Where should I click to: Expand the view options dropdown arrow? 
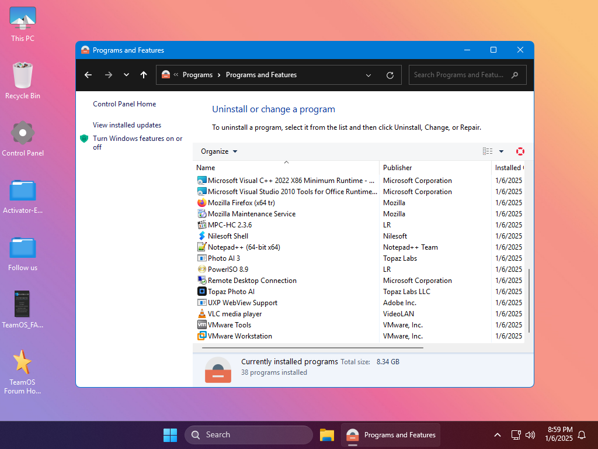click(x=502, y=151)
